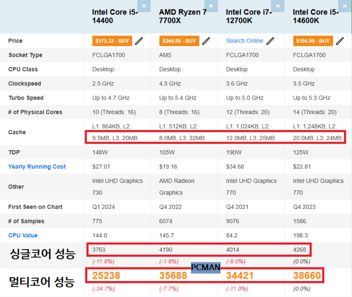Click the 2.5 GHz clockspeed value

[103, 84]
